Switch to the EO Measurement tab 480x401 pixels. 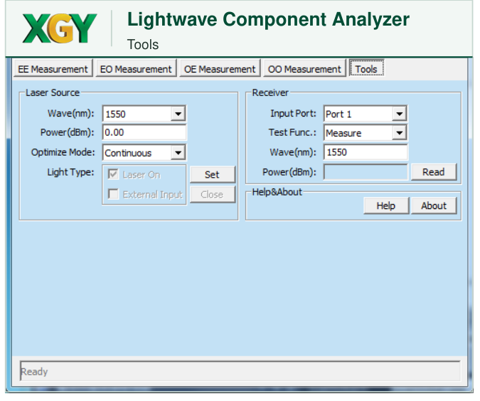pos(136,68)
